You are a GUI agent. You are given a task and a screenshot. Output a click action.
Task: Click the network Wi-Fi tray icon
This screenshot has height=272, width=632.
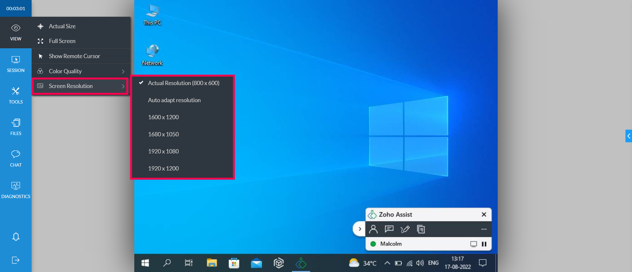(x=409, y=263)
